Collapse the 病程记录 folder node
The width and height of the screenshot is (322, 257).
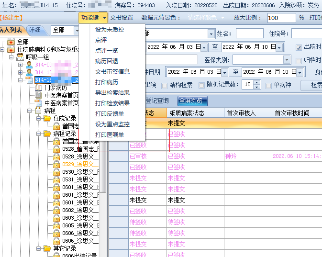[x=38, y=134]
